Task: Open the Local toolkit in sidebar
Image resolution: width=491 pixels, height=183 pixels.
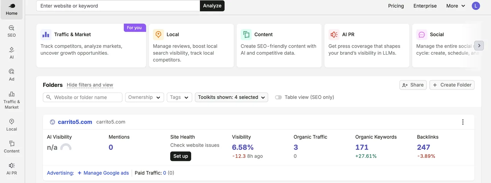Action: point(12,125)
